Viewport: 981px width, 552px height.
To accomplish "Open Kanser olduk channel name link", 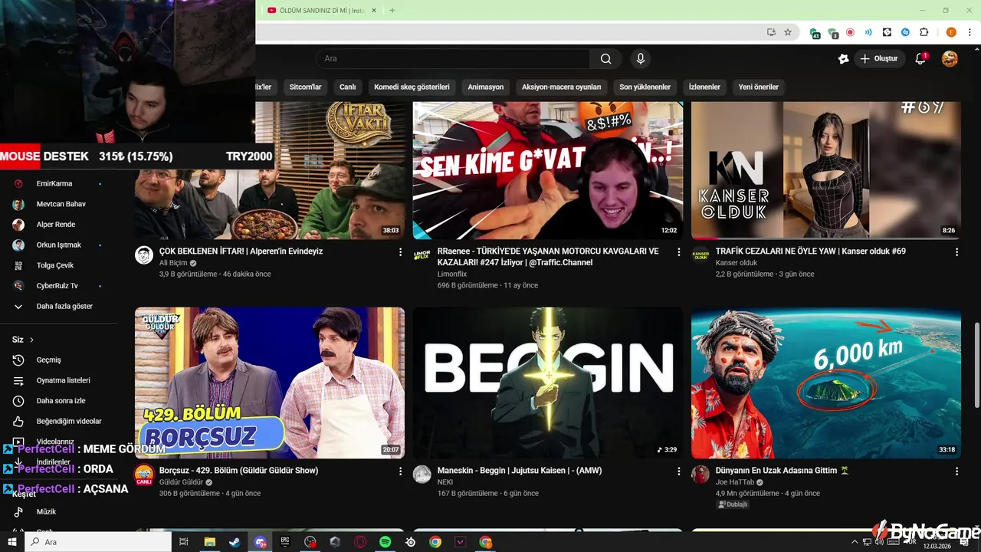I will coord(736,263).
